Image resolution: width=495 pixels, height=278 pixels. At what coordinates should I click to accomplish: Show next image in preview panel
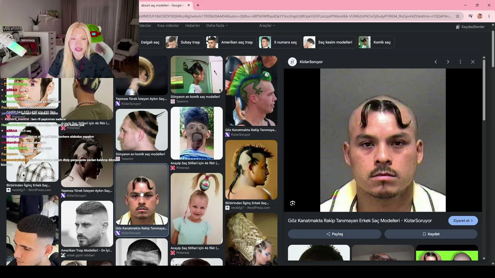tap(448, 62)
